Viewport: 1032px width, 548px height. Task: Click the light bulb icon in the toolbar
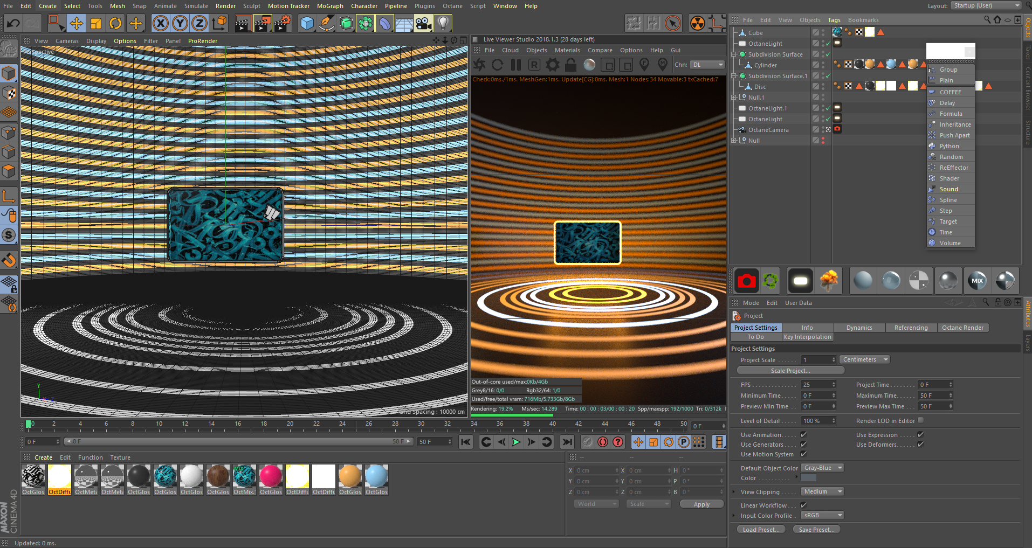pos(443,23)
